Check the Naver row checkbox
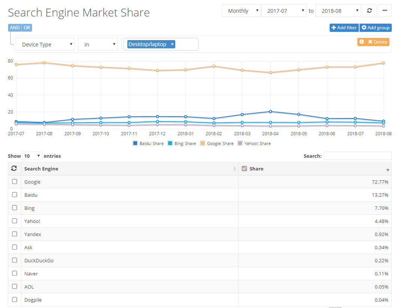This screenshot has width=403, height=308. pyautogui.click(x=15, y=273)
